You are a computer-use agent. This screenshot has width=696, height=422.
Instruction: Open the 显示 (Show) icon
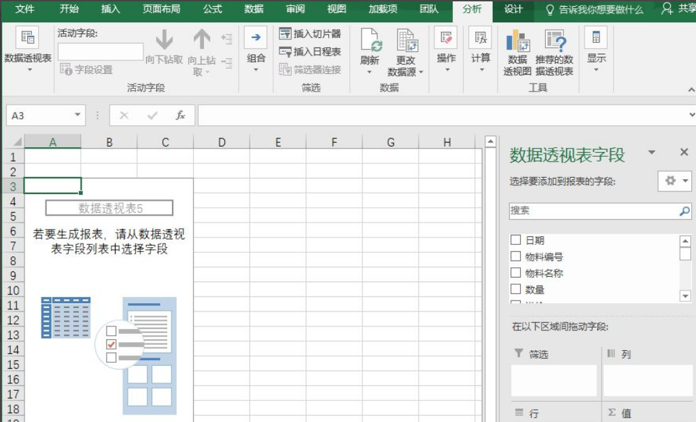pyautogui.click(x=595, y=37)
